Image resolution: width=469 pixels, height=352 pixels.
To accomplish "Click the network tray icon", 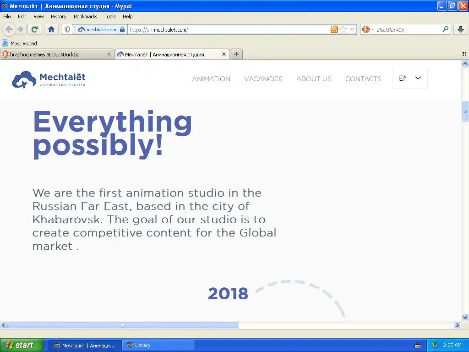I will pos(435,346).
